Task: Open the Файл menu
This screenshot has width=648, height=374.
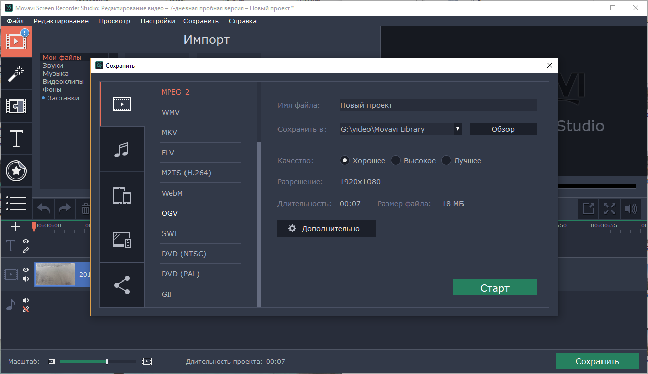Action: click(x=15, y=21)
